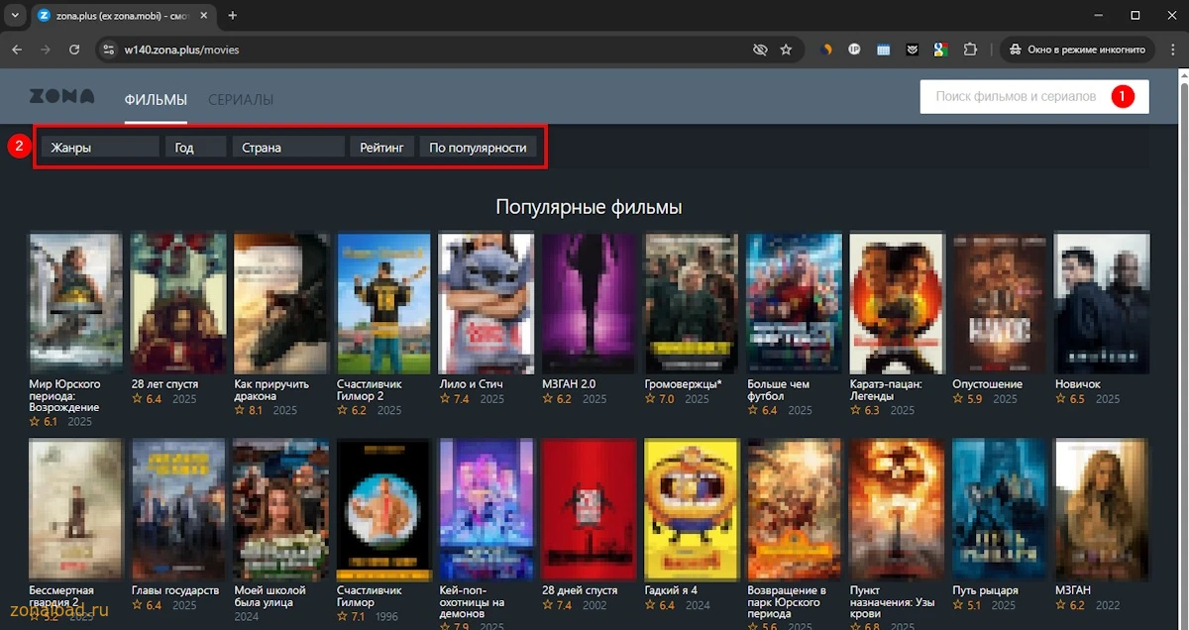Open poster of МЗГАН 2.0
Image resolution: width=1189 pixels, height=630 pixels.
click(x=590, y=303)
